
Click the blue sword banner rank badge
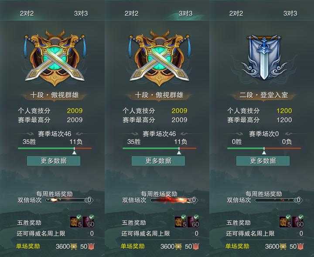point(264,57)
